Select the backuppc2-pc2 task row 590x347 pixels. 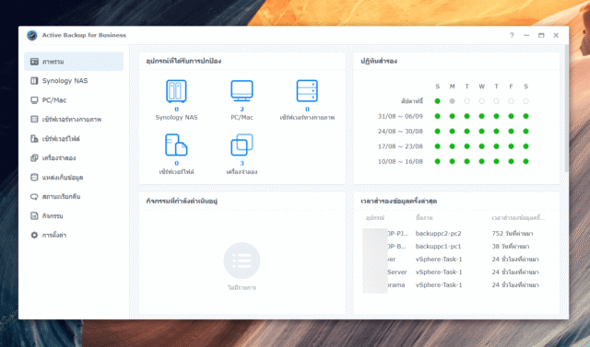point(456,234)
